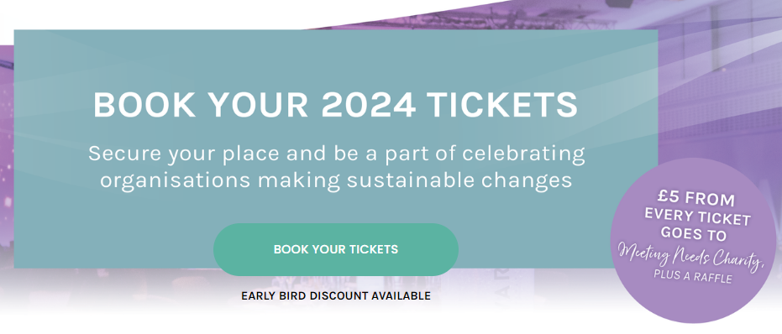
Task: Select the Secure your place subtitle line
Action: point(337,154)
